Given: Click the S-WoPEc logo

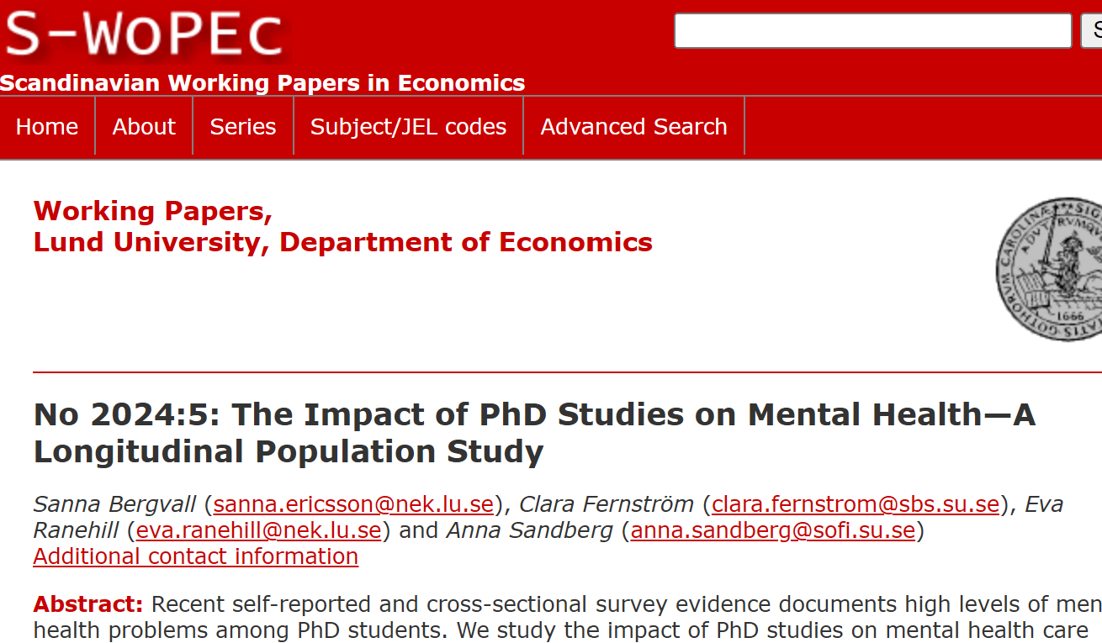Looking at the screenshot, I should (x=145, y=34).
